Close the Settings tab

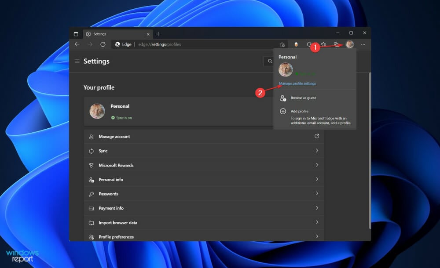click(x=148, y=34)
